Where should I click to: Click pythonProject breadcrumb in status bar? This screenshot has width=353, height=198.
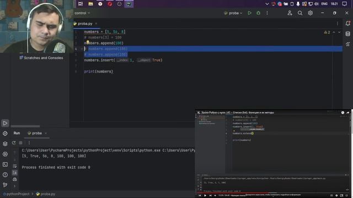[x=16, y=194]
